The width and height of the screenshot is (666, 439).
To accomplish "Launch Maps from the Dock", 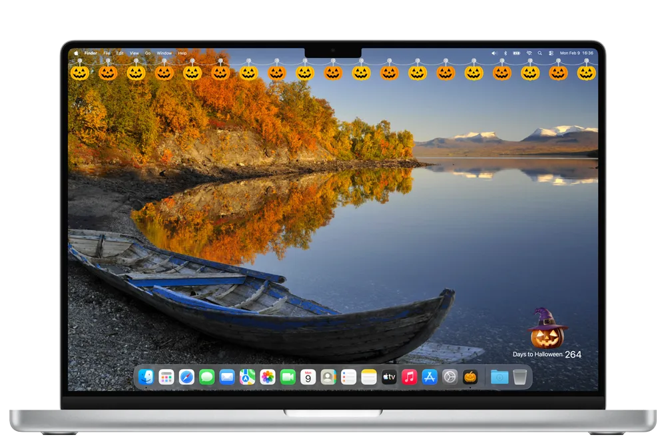I will click(x=247, y=377).
